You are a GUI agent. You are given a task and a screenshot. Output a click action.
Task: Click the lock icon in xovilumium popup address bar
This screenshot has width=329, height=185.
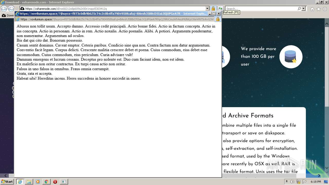[x=218, y=19]
